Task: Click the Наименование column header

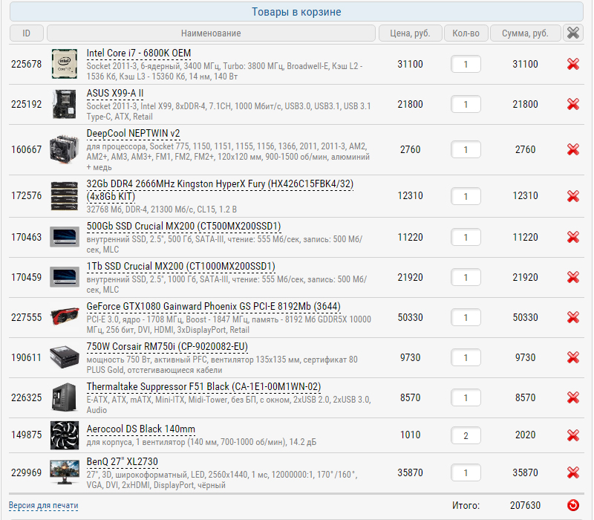Action: [x=211, y=33]
